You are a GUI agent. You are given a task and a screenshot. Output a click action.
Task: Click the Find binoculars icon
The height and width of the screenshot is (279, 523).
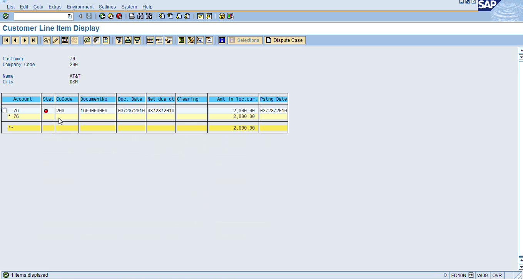140,16
